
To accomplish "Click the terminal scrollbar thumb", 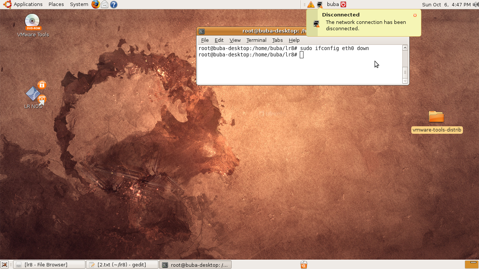I will tap(405, 72).
